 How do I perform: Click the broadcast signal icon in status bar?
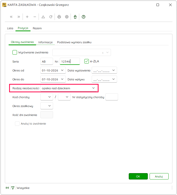click(7, 188)
